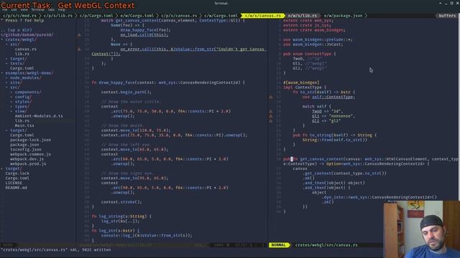Click crates/webgl/src/canvas.rs path in the status line

pyautogui.click(x=326, y=245)
